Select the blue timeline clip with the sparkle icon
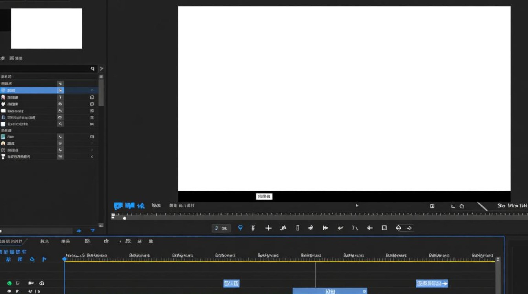528x294 pixels. pos(432,283)
